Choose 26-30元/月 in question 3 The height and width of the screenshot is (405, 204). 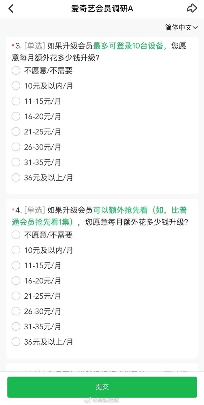pyautogui.click(x=16, y=147)
